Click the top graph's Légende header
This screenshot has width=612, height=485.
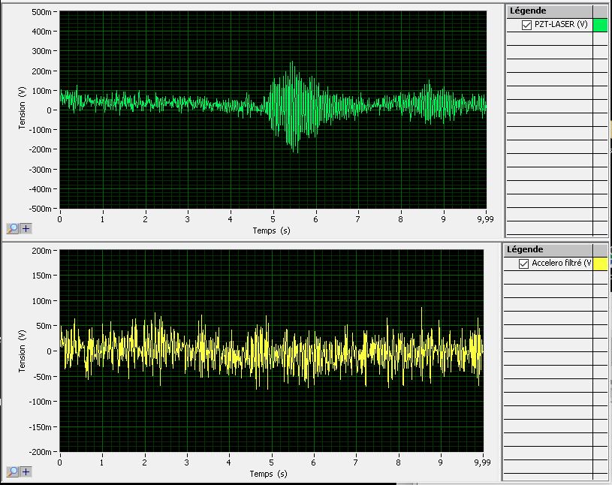point(528,11)
